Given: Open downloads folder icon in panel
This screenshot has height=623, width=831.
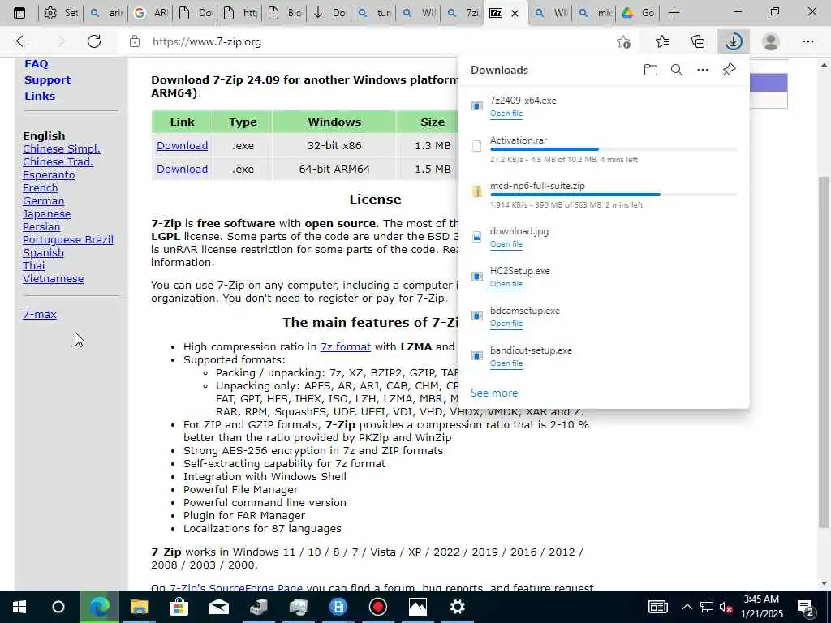Looking at the screenshot, I should pos(650,70).
